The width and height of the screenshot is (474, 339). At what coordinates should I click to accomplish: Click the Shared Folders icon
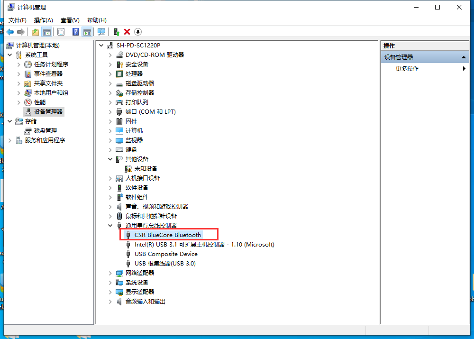tap(28, 83)
